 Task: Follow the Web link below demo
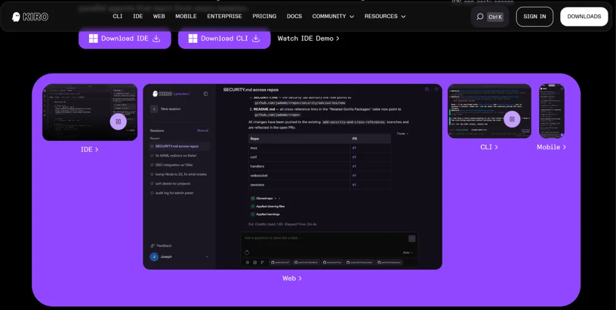[292, 278]
